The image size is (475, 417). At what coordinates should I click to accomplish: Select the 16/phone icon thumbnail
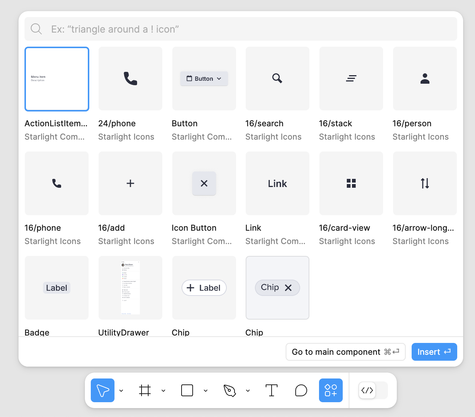(57, 183)
